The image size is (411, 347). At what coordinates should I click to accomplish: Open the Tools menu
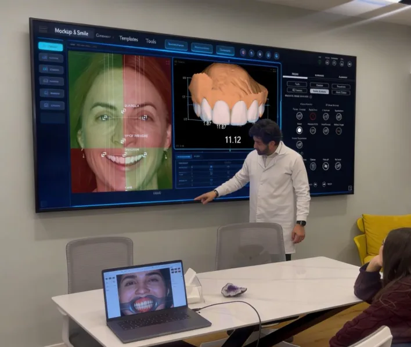151,41
